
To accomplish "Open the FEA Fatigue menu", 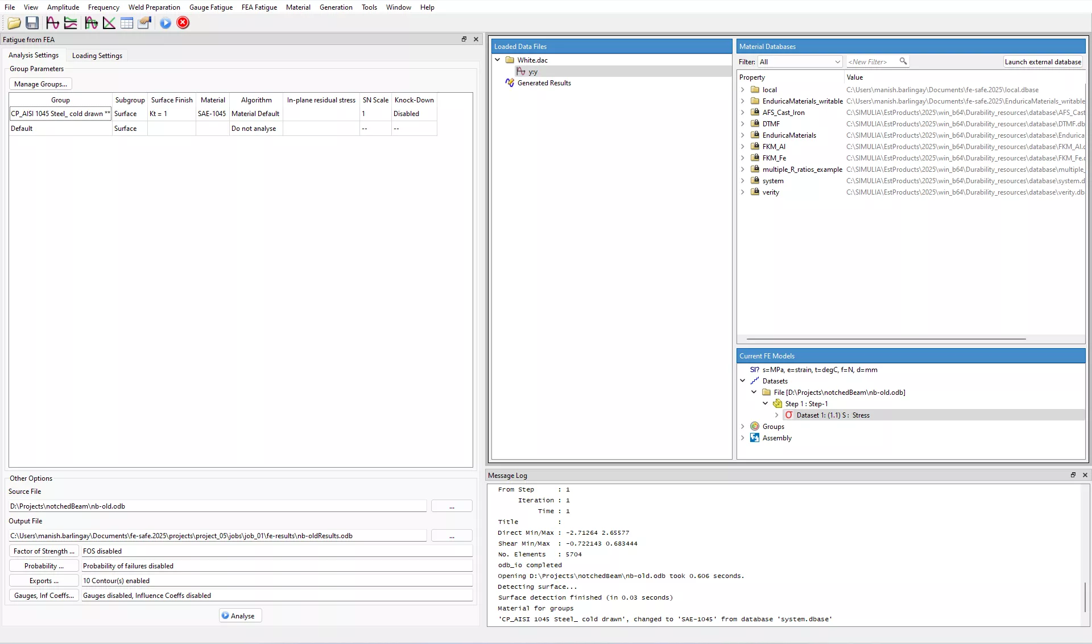I will point(259,7).
